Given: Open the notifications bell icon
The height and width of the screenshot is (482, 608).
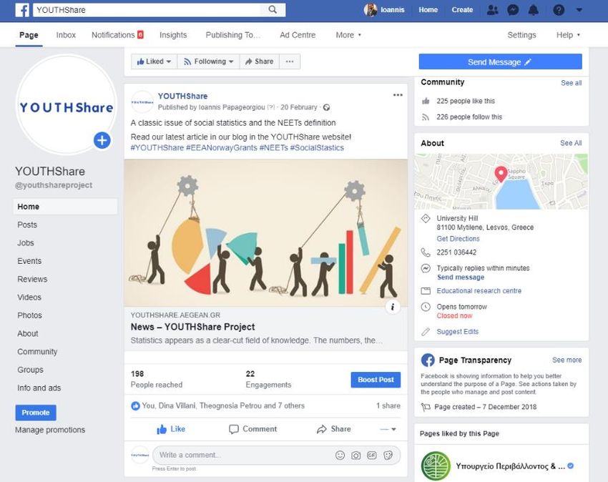Looking at the screenshot, I should (534, 10).
